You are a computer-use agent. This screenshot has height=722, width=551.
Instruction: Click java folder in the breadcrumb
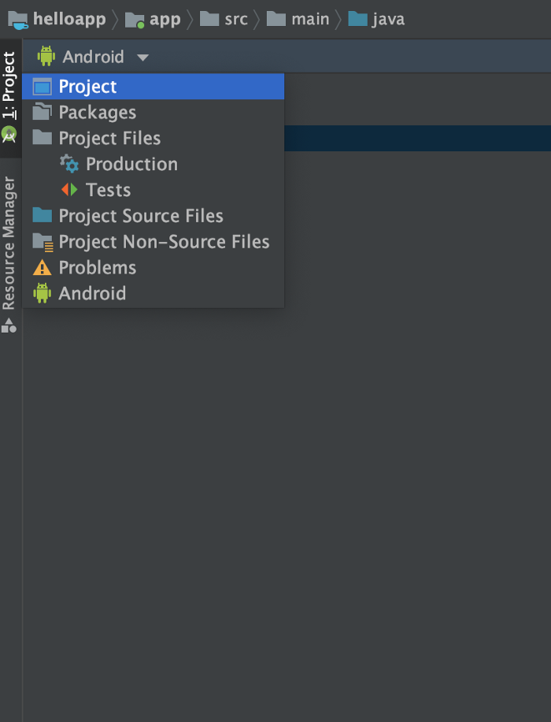(x=389, y=20)
